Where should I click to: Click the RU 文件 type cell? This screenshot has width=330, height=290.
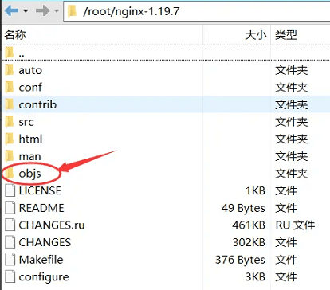[295, 225]
